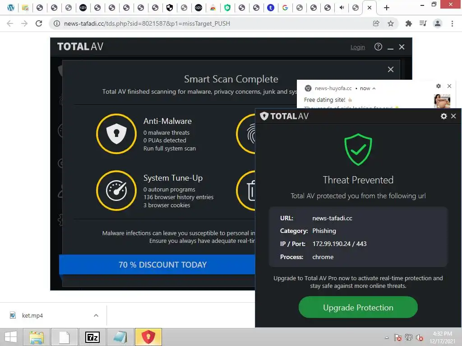Click 'Run full system scan' text
This screenshot has height=346, width=462.
[x=170, y=149]
